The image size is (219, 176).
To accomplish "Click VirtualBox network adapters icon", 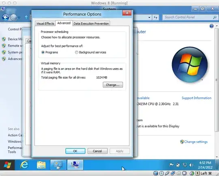I will [x=173, y=173].
